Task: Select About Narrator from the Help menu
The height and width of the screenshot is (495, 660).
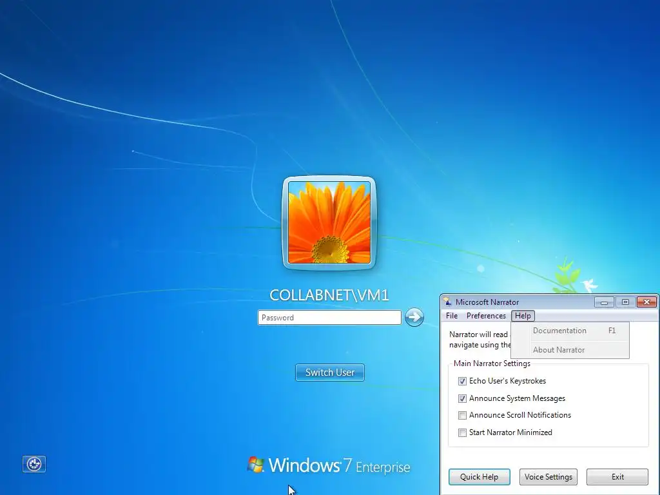Action: 570,350
